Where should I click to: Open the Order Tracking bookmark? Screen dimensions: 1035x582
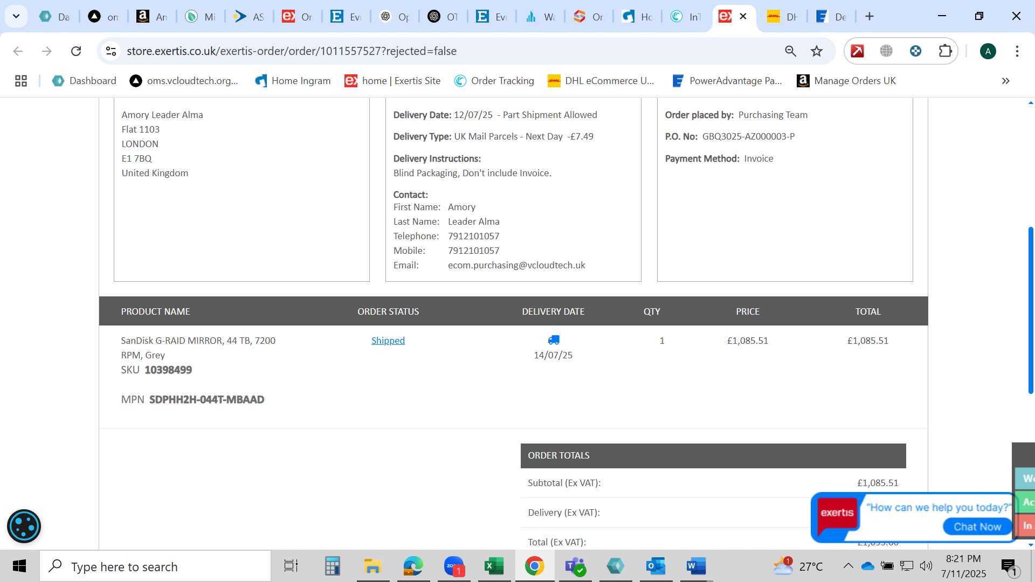(494, 81)
